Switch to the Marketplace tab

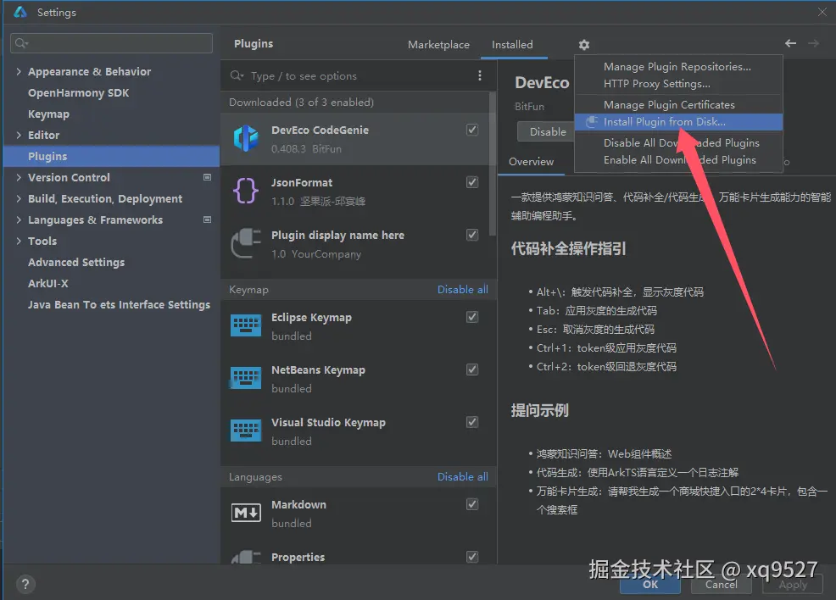tap(438, 45)
